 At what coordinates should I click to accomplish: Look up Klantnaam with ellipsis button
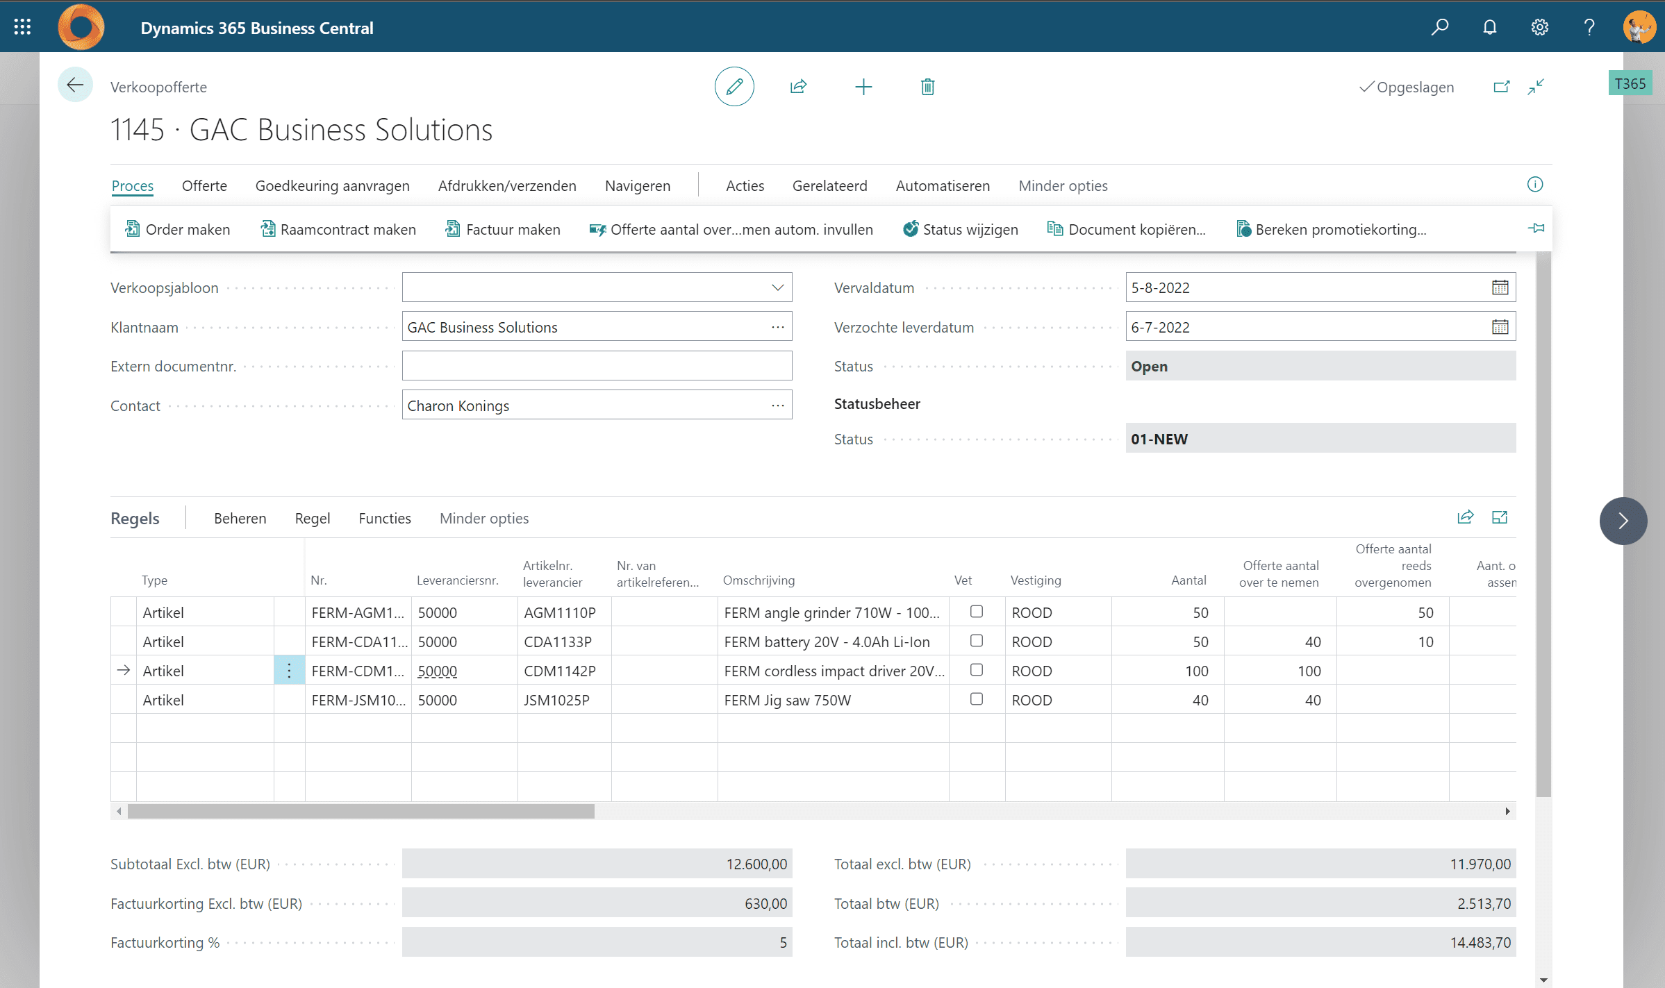click(777, 327)
